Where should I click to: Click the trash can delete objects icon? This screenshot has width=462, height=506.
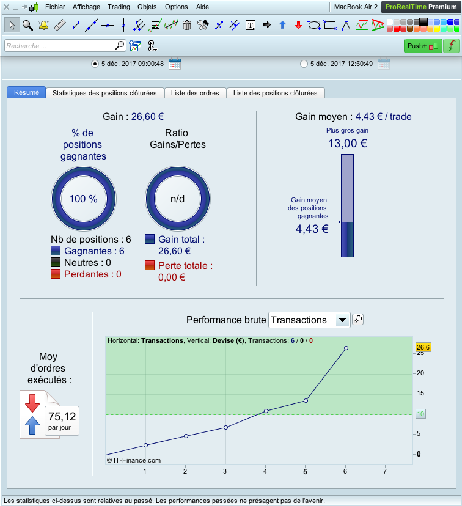pos(187,25)
